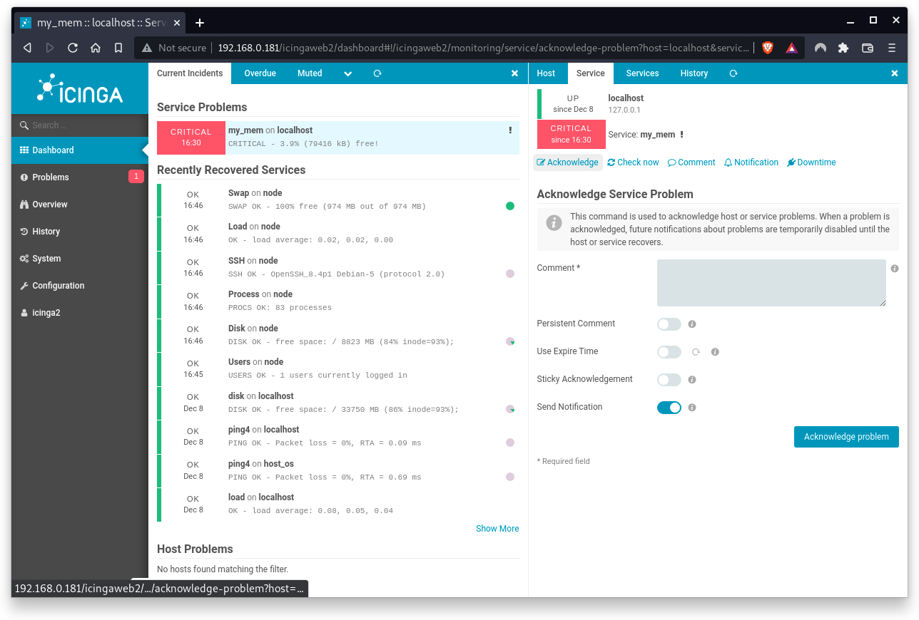Screen dimensions: 919x620
Task: Disable Send Notification
Action: click(x=669, y=407)
